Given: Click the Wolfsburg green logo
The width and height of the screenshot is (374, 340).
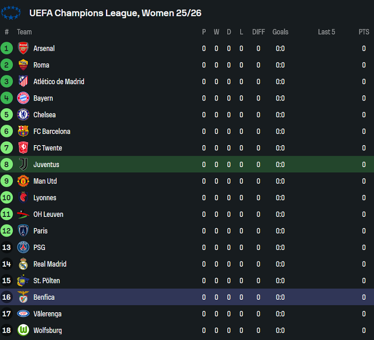Looking at the screenshot, I should coord(23,330).
